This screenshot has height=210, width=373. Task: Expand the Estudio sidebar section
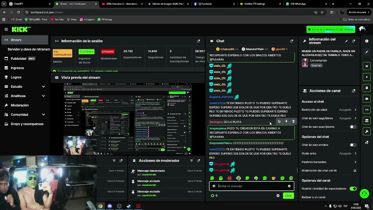coord(43,87)
